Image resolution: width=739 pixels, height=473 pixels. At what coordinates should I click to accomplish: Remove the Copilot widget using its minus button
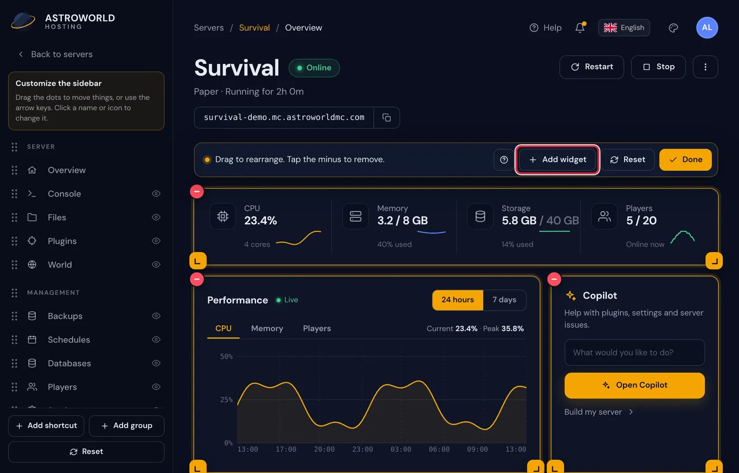pos(554,279)
